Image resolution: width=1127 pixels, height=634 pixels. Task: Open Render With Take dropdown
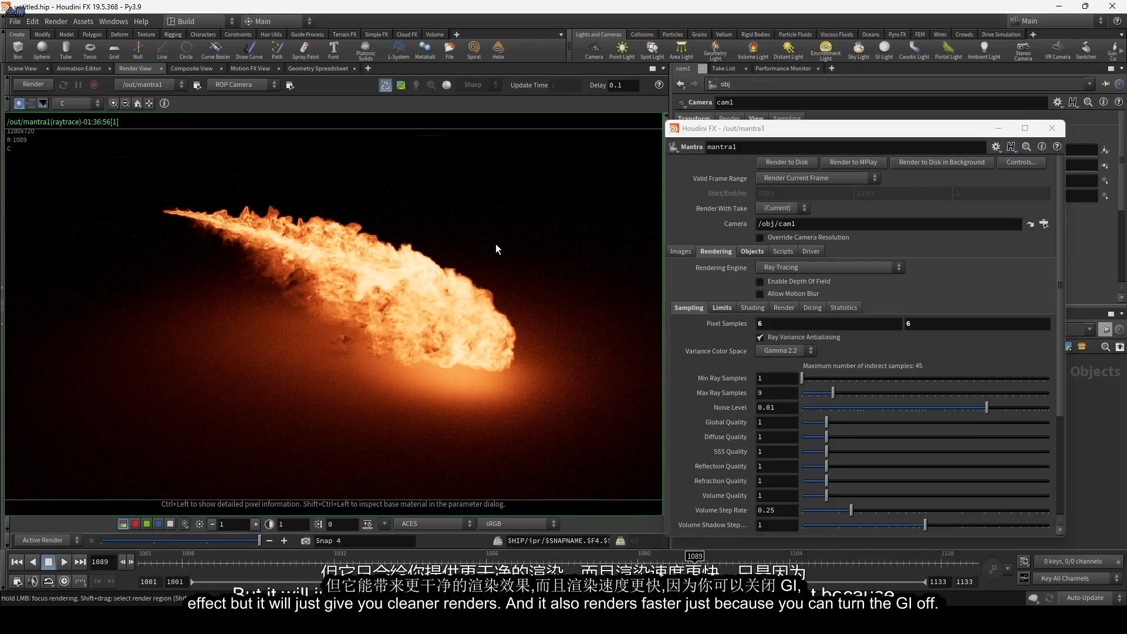point(783,208)
